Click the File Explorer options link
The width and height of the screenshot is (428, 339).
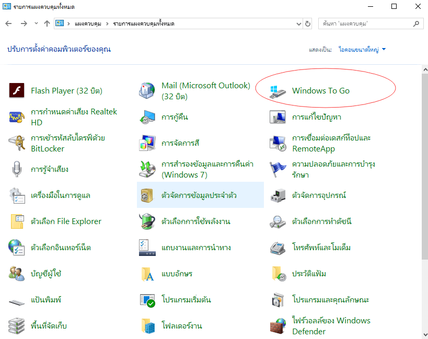coord(66,221)
